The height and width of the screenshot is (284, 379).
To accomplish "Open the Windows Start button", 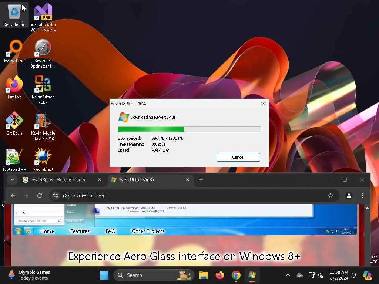I will (x=104, y=275).
